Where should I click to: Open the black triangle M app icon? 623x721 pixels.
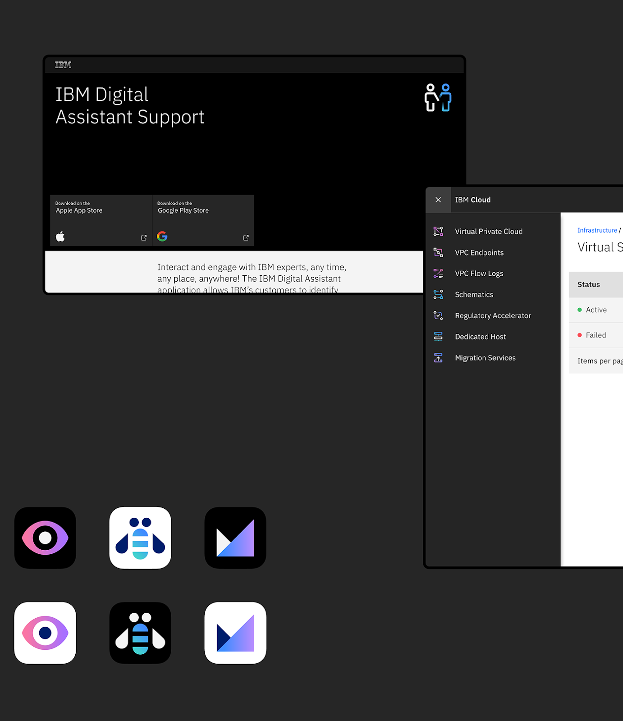[235, 538]
